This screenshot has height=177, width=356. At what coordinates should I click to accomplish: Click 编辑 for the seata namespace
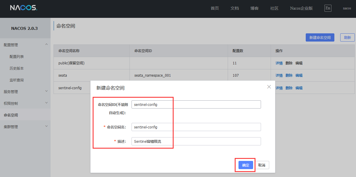click(x=299, y=75)
